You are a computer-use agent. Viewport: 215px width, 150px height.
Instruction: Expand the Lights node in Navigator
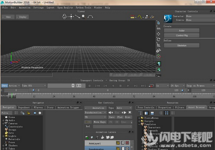pos(3,136)
